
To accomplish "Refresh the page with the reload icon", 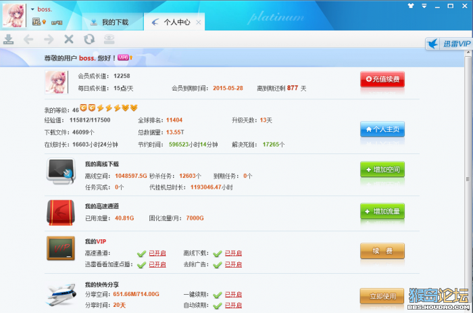I will click(89, 39).
